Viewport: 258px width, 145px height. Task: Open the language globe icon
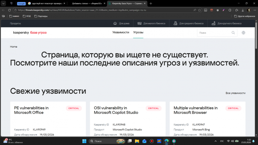[x=243, y=33]
